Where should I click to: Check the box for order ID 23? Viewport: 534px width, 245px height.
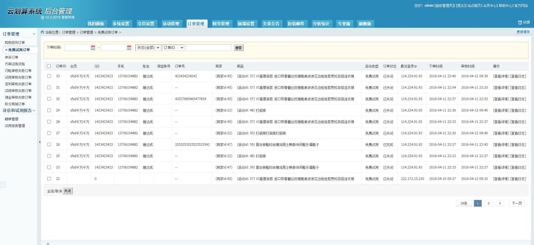(x=49, y=167)
